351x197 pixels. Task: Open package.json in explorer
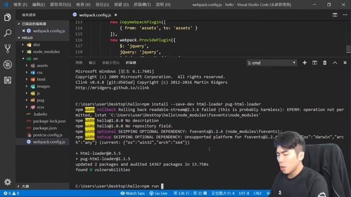click(x=45, y=128)
